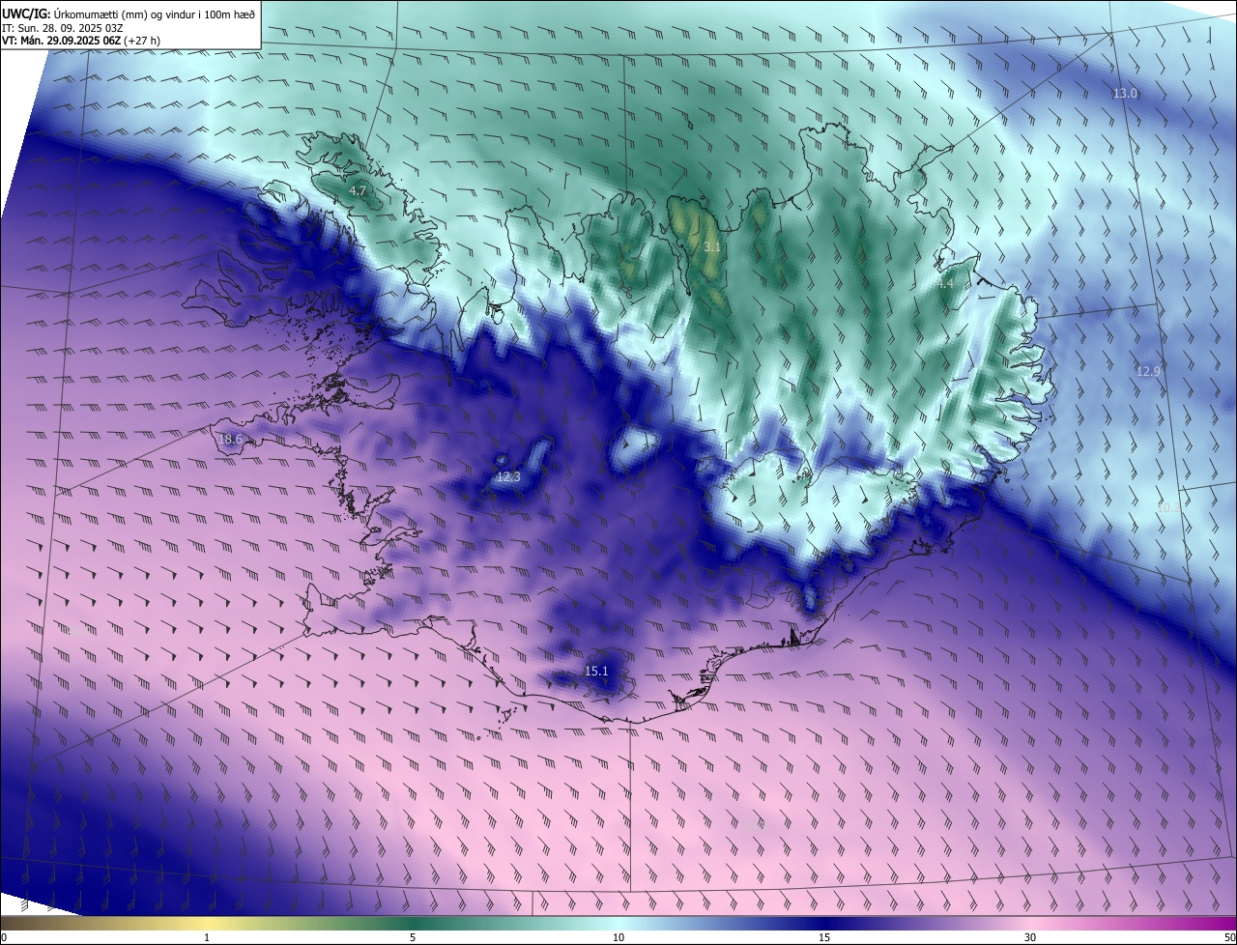Click the valid time 'VT: Mán. 29.09.2025 06Z'
This screenshot has height=945, width=1237.
click(x=62, y=40)
